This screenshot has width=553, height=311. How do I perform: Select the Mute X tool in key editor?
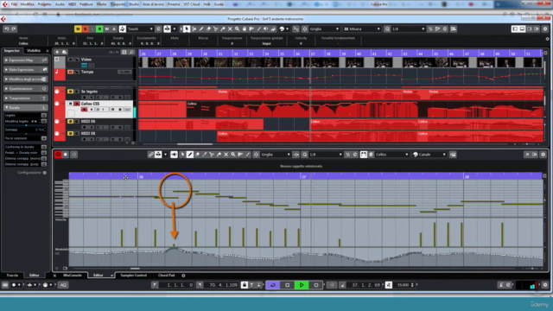tap(226, 155)
